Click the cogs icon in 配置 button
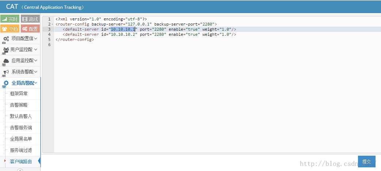This screenshot has height=171, width=381. 25,28
